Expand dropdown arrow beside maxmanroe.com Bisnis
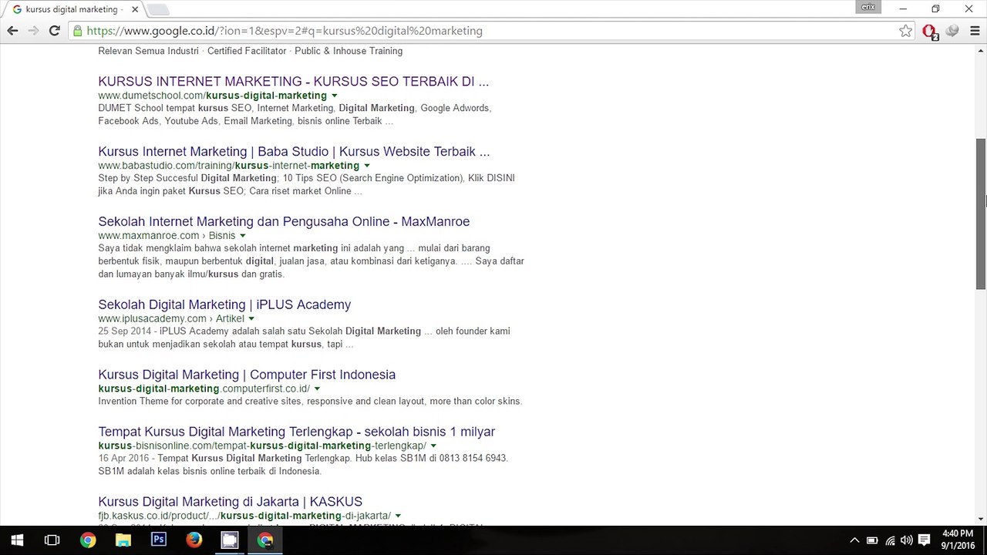Image resolution: width=987 pixels, height=555 pixels. click(x=243, y=236)
